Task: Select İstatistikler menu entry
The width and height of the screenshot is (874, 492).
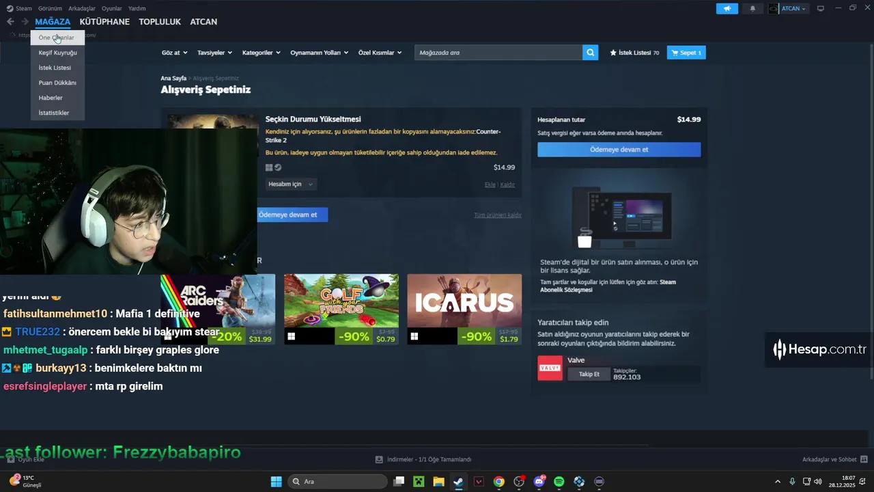Action: (x=57, y=113)
